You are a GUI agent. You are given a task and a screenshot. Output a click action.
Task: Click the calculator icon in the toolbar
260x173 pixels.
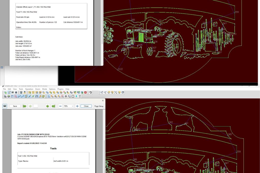21,92
